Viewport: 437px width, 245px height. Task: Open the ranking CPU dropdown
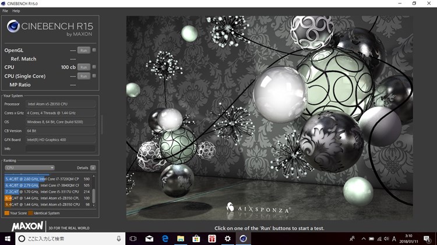click(x=30, y=168)
